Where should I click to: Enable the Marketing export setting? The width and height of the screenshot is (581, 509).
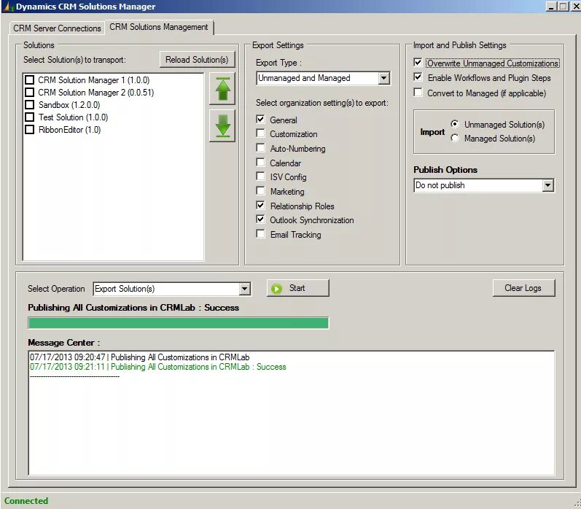pos(260,191)
